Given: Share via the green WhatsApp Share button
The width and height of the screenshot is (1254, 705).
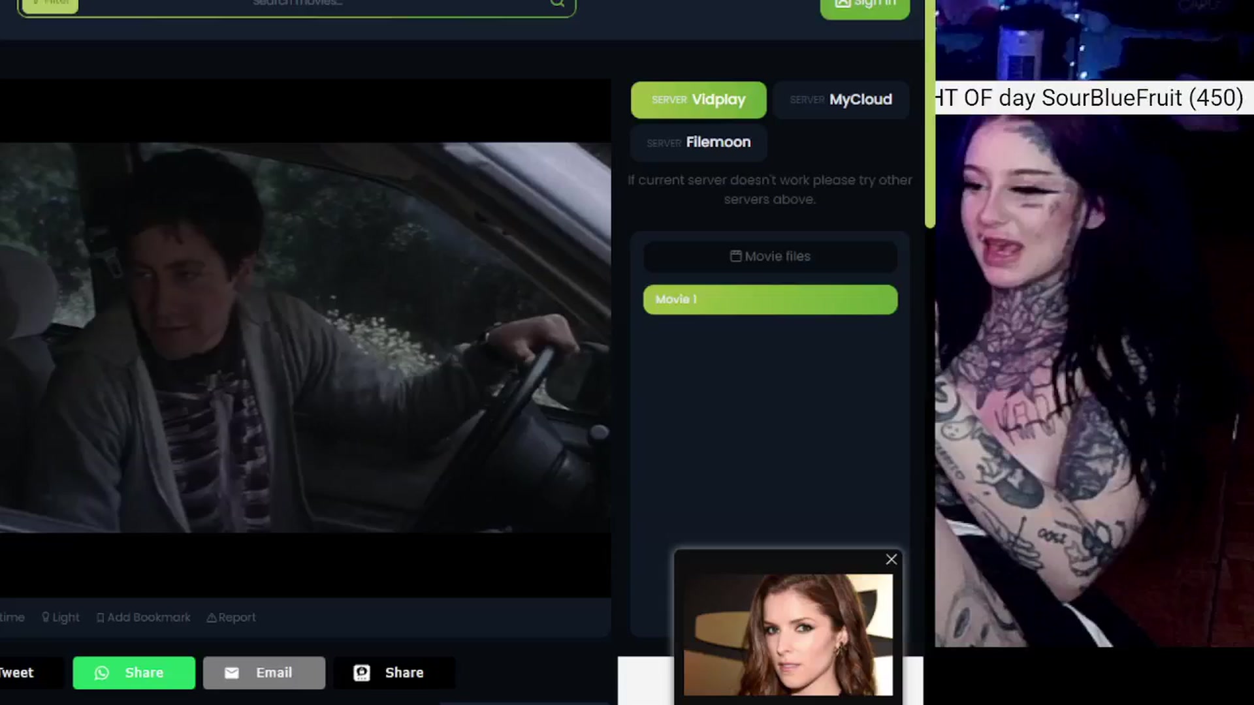Looking at the screenshot, I should 134,673.
